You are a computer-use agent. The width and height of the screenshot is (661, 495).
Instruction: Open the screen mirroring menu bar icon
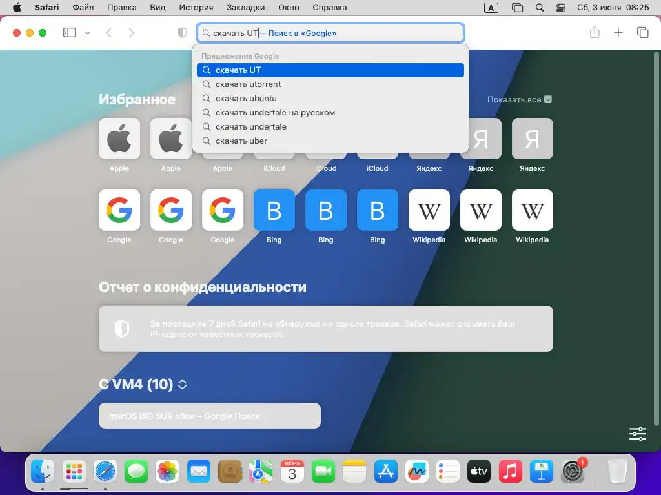coord(517,8)
